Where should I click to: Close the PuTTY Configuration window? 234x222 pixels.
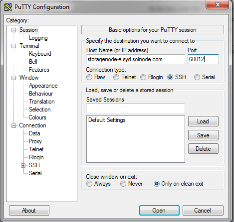coord(217,4)
